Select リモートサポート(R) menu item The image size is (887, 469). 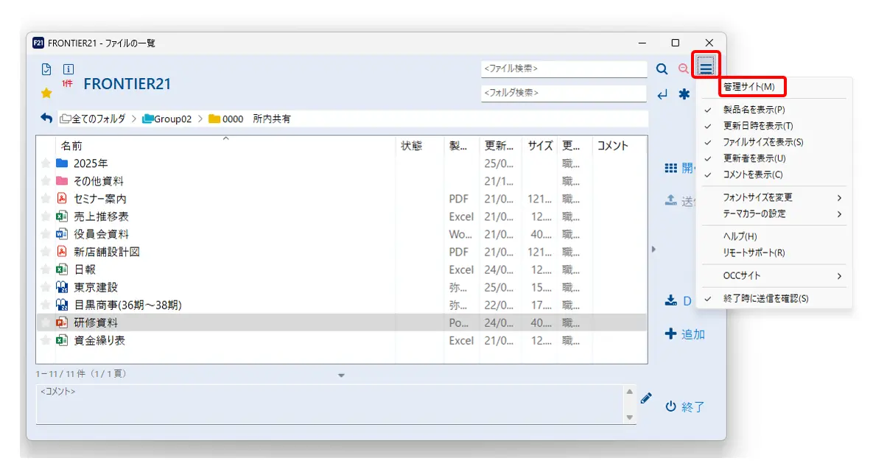754,253
